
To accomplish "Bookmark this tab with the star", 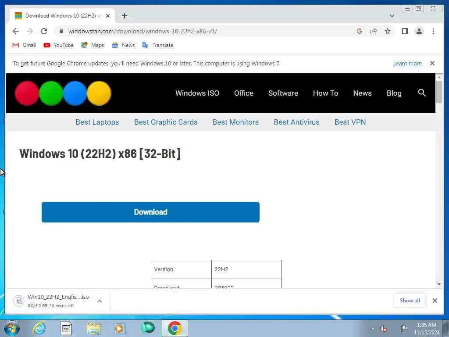I will tap(388, 31).
